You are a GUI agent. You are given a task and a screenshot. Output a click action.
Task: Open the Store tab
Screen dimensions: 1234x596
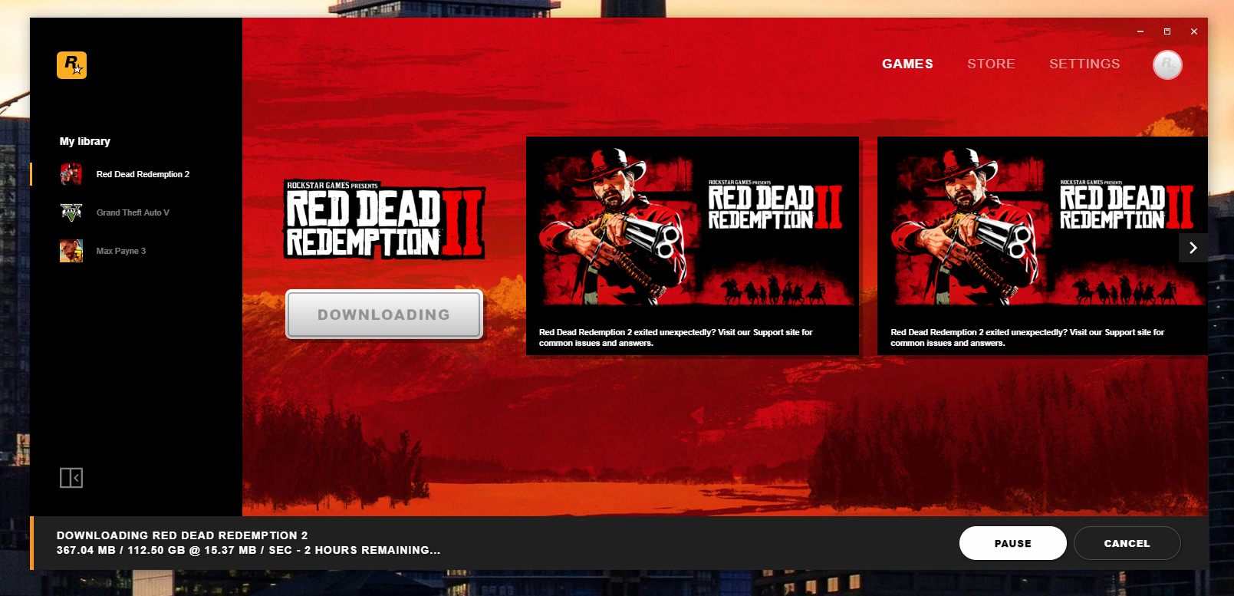991,64
